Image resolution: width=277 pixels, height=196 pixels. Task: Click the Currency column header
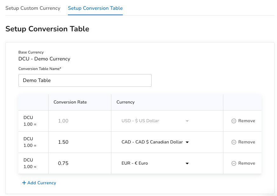[125, 102]
